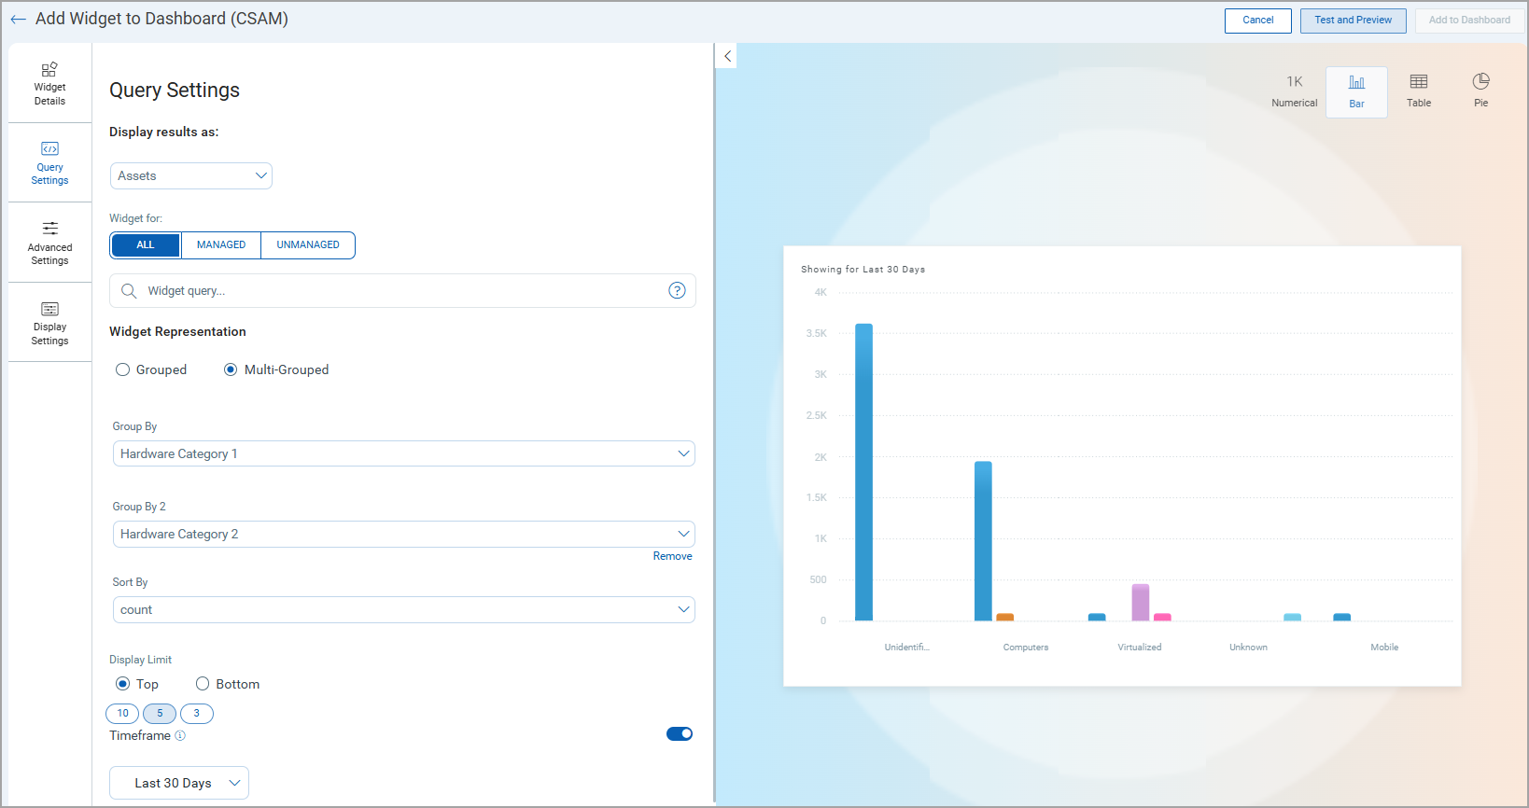The image size is (1529, 808).
Task: Open the Last 30 Days timeframe dropdown
Action: click(x=179, y=783)
